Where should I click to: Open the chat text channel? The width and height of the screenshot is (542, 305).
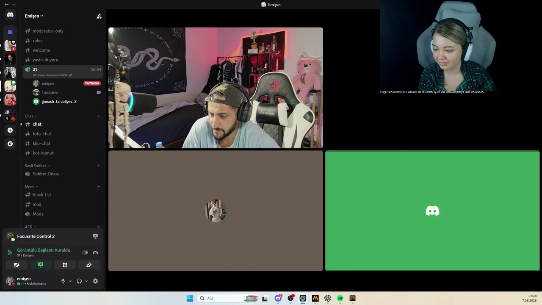[63, 124]
